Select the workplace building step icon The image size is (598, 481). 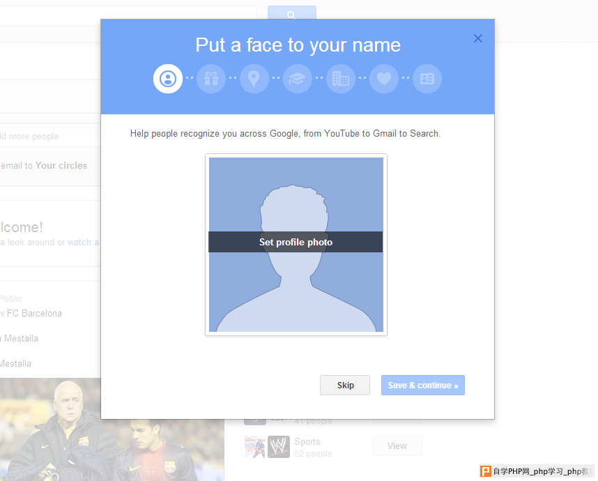(x=341, y=79)
